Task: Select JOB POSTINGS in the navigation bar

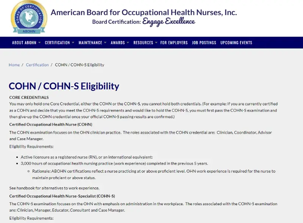Action: 204,42
